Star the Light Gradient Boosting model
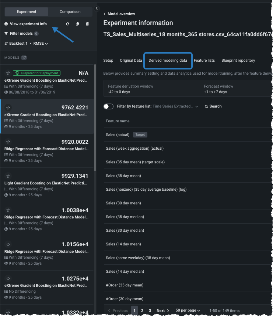Image resolution: width=273 pixels, height=316 pixels. click(8, 176)
